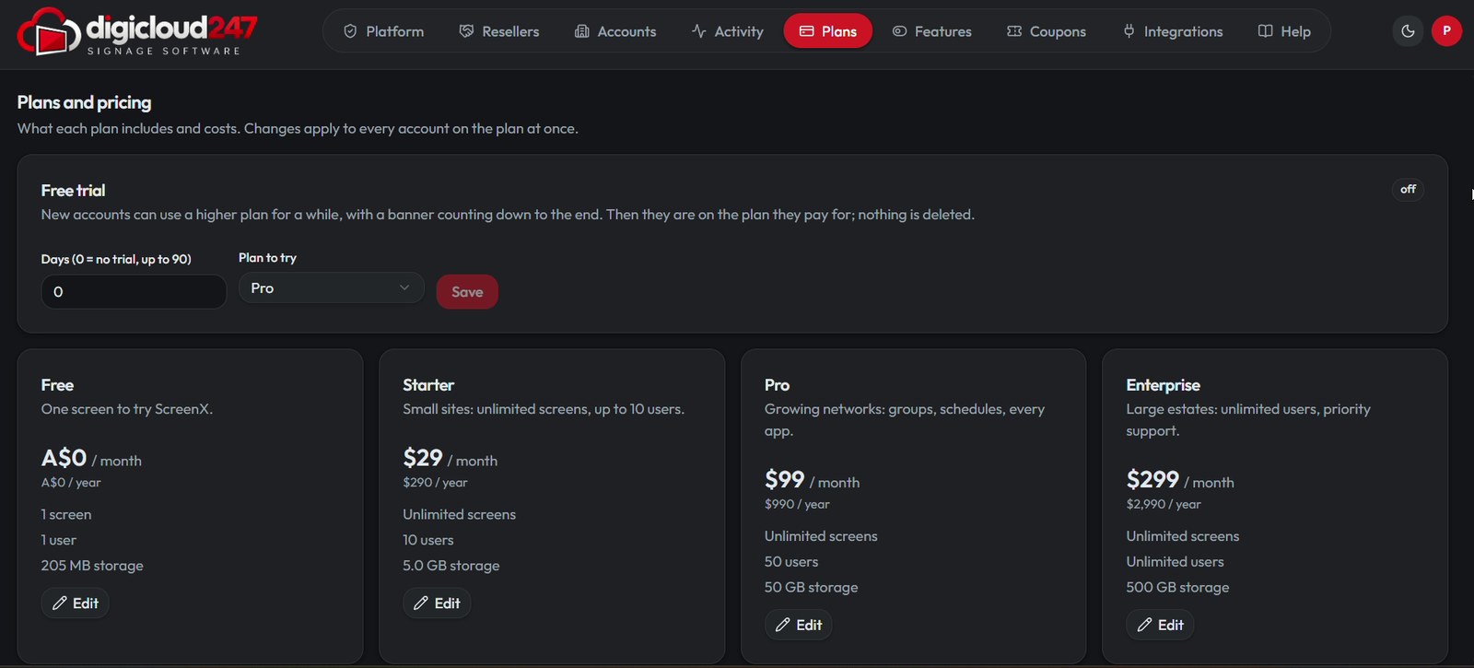1474x668 pixels.
Task: Click the $990 / year text
Action: point(797,504)
